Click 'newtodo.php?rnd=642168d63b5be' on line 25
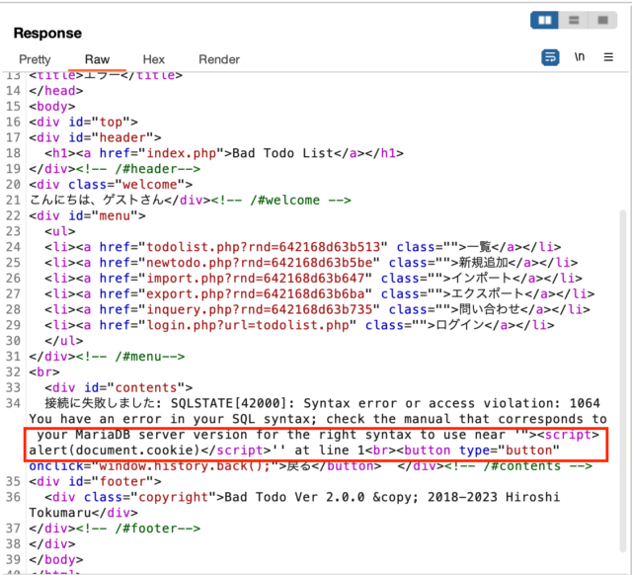The width and height of the screenshot is (632, 575). [260, 263]
